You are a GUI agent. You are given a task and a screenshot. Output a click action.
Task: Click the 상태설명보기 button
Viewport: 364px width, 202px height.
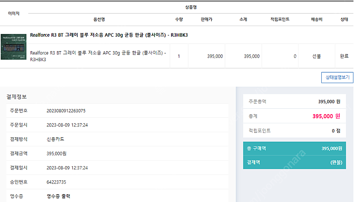(337, 77)
